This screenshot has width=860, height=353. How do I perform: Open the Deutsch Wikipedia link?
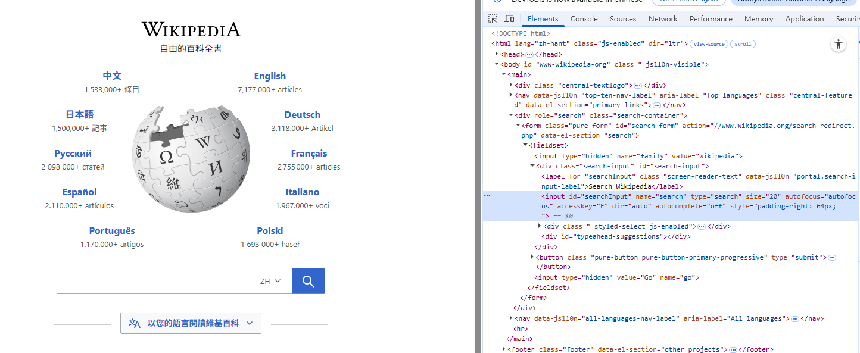coord(303,114)
